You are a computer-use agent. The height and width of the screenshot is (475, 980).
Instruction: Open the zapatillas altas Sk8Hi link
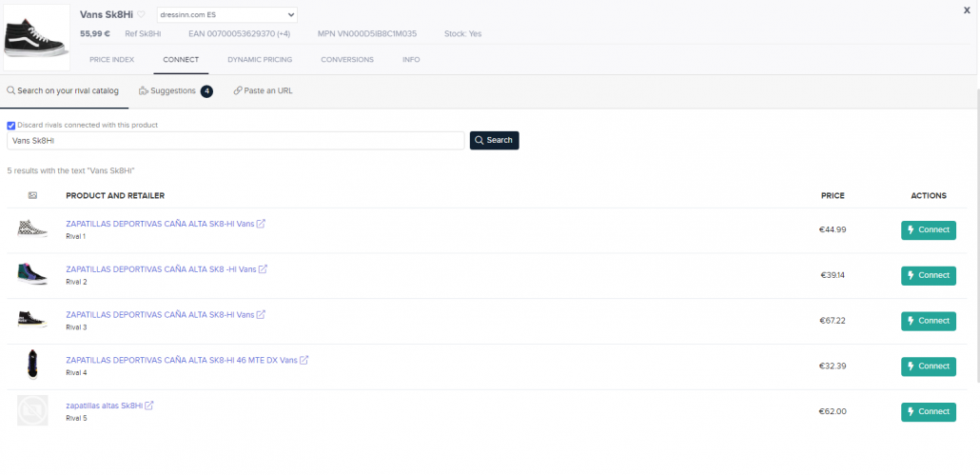coord(105,406)
